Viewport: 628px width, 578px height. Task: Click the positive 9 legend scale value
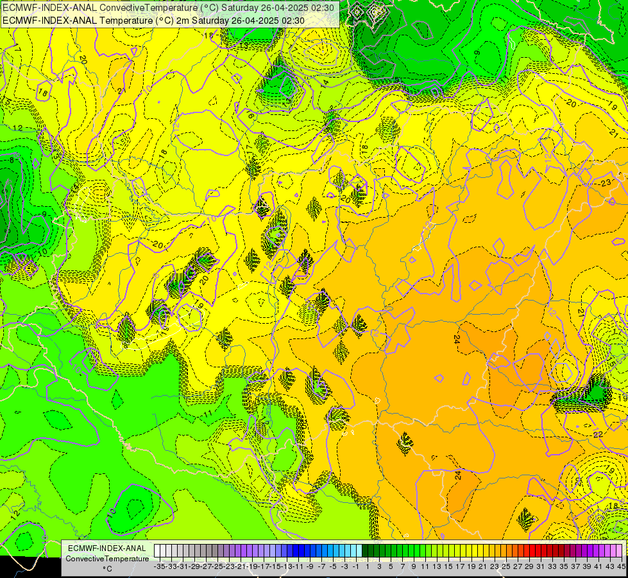click(x=414, y=567)
